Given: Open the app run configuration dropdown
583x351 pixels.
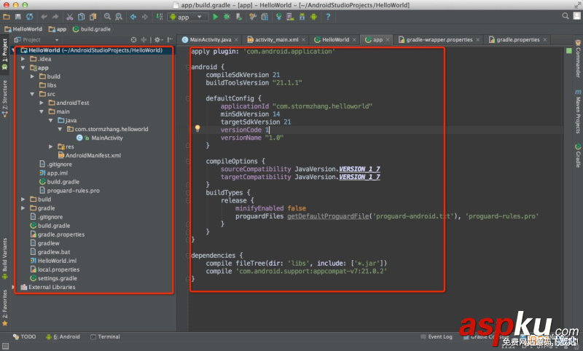Looking at the screenshot, I should click(187, 17).
